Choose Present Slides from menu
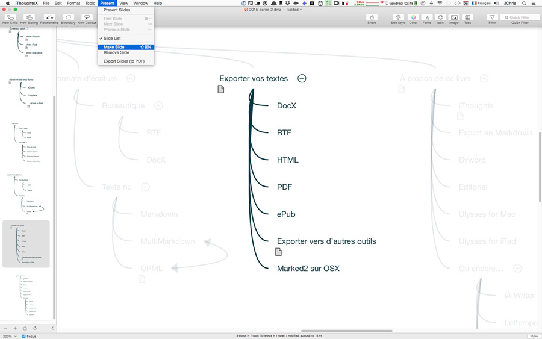The width and height of the screenshot is (542, 339). click(126, 10)
